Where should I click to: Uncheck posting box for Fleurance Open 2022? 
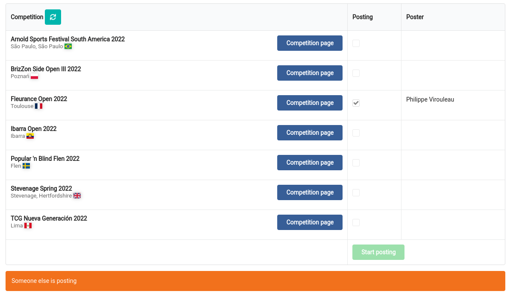(x=356, y=103)
